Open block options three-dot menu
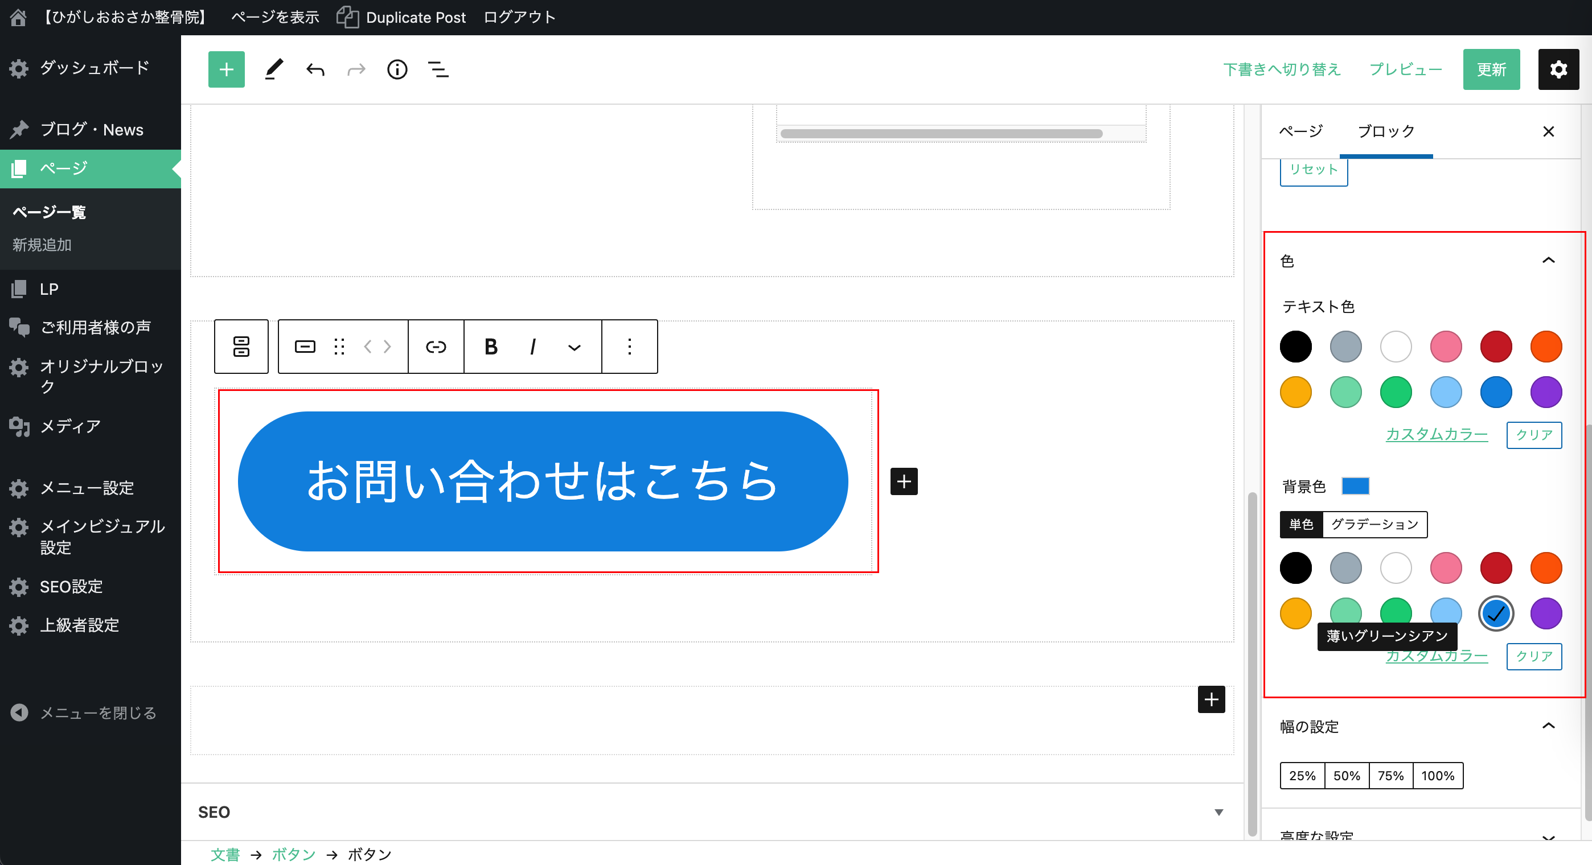Screen dimensions: 1592x865 pos(629,347)
